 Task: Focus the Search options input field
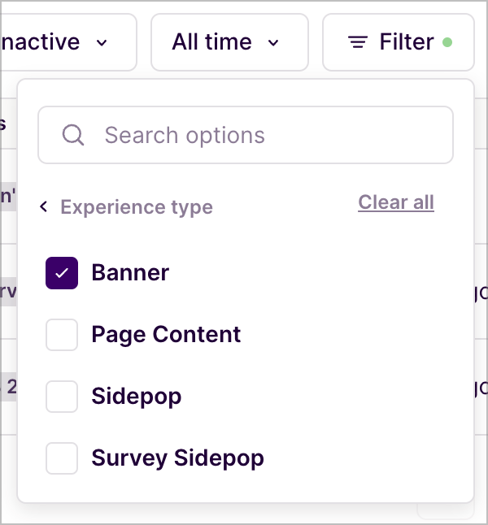click(246, 135)
